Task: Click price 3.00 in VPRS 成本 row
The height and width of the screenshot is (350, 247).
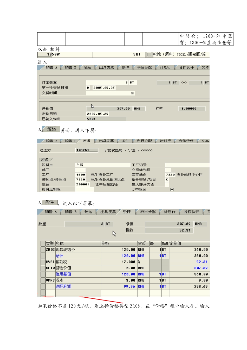Action: [119, 280]
